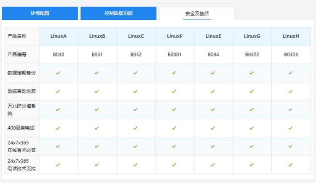Click LinuxH checkmark for 电话技术支持 row
Screen dimensions: 316x183
coord(290,165)
